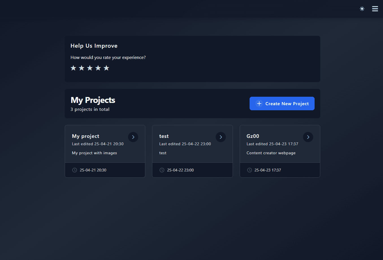Click the Create New Project button
383x260 pixels.
pos(282,103)
